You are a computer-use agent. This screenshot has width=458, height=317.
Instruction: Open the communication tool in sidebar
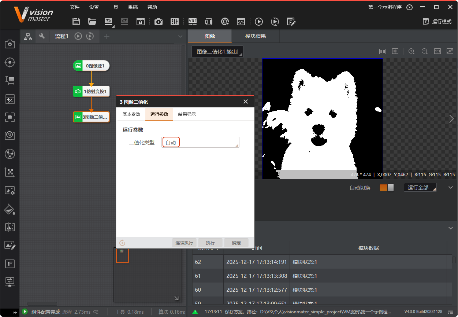point(10,281)
